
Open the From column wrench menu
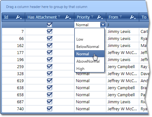(x=133, y=17)
